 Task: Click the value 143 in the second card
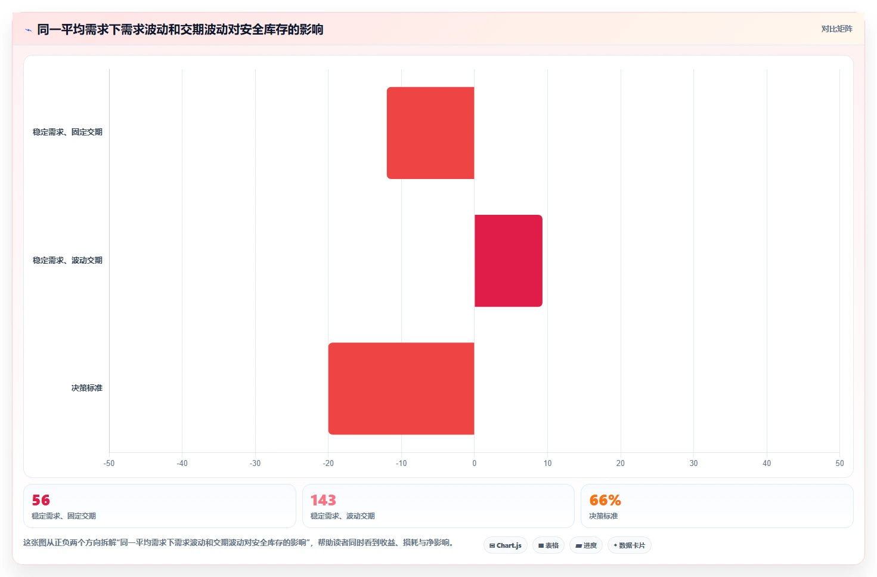(x=323, y=500)
